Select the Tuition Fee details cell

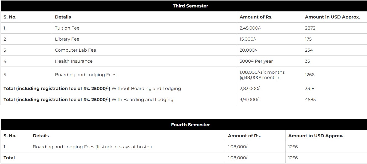pyautogui.click(x=67, y=28)
